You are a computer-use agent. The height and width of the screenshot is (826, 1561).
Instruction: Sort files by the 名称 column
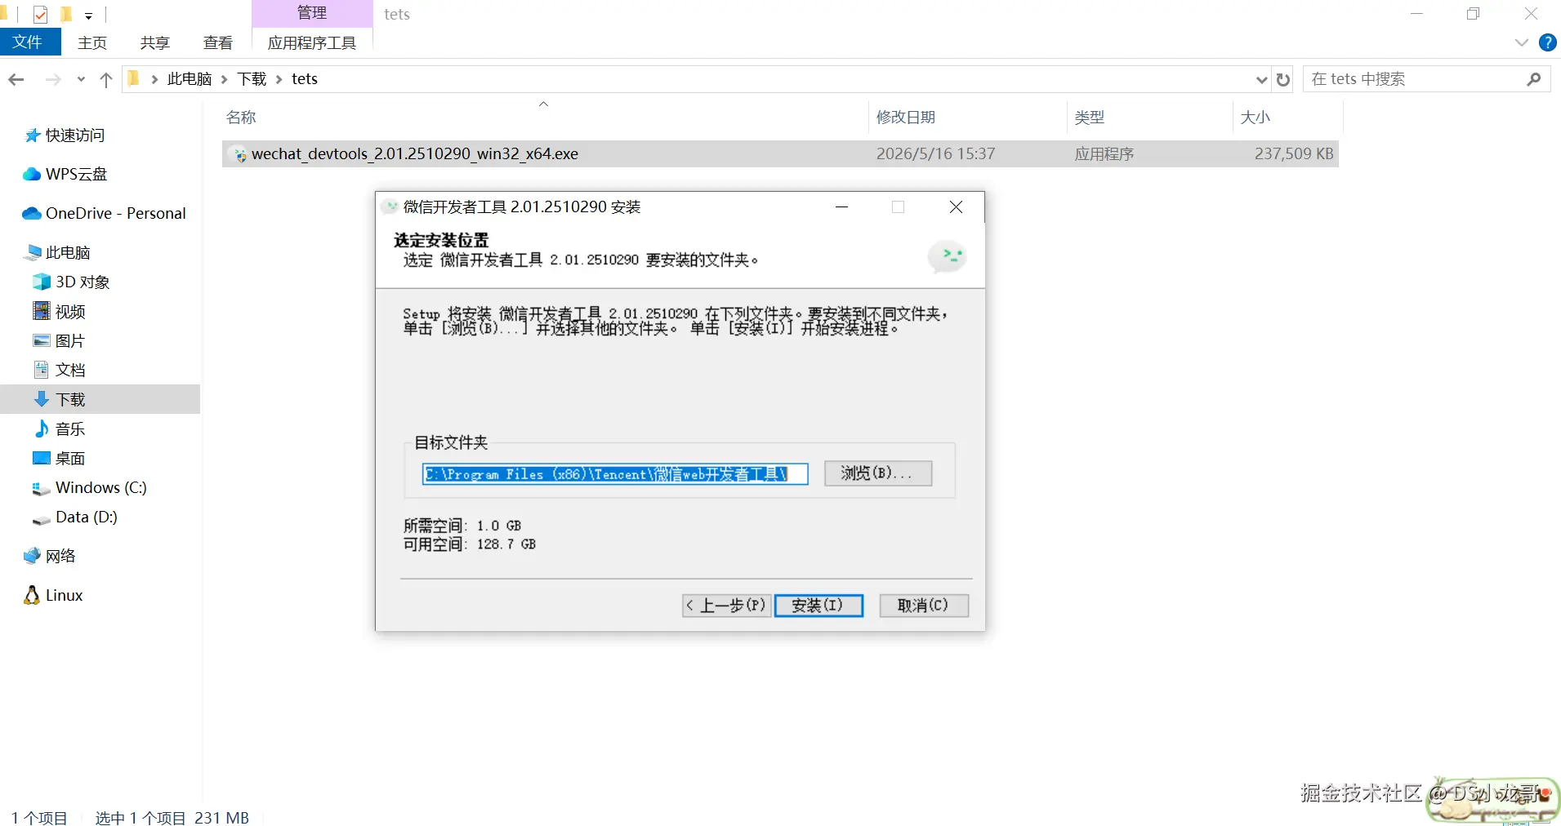tap(241, 118)
